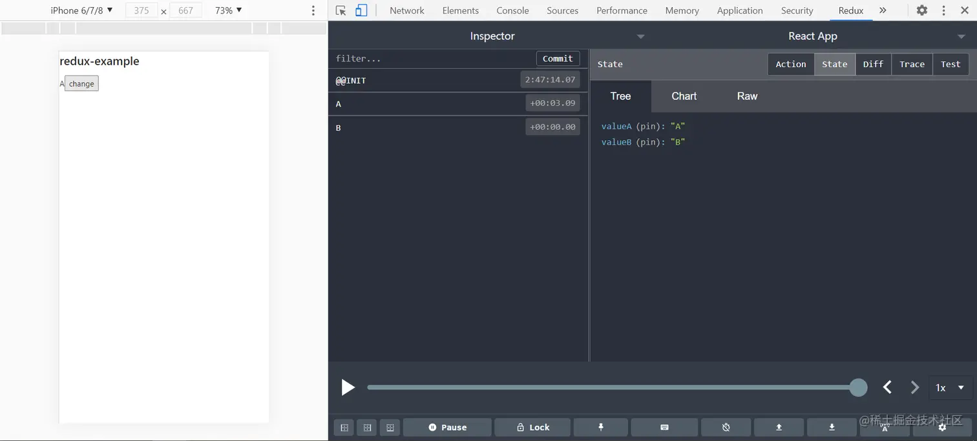Viewport: 977px width, 441px height.
Task: Click the remote A broadcast icon
Action: (x=885, y=427)
